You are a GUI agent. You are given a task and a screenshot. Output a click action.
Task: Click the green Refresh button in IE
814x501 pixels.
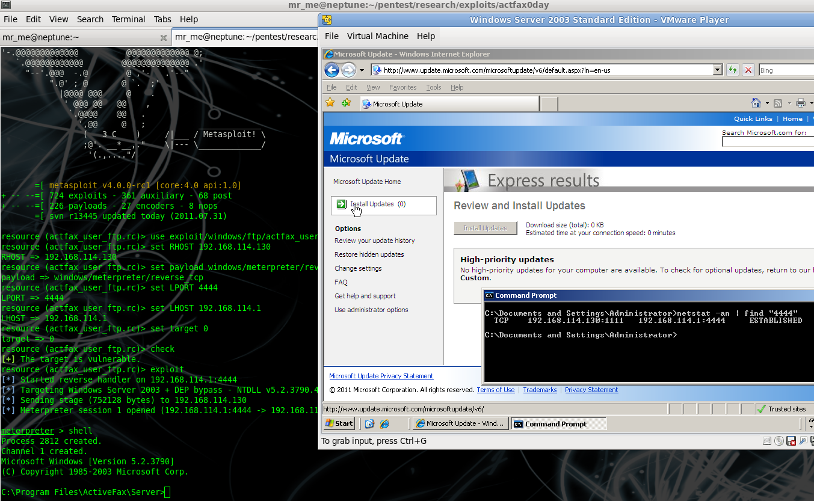point(732,70)
